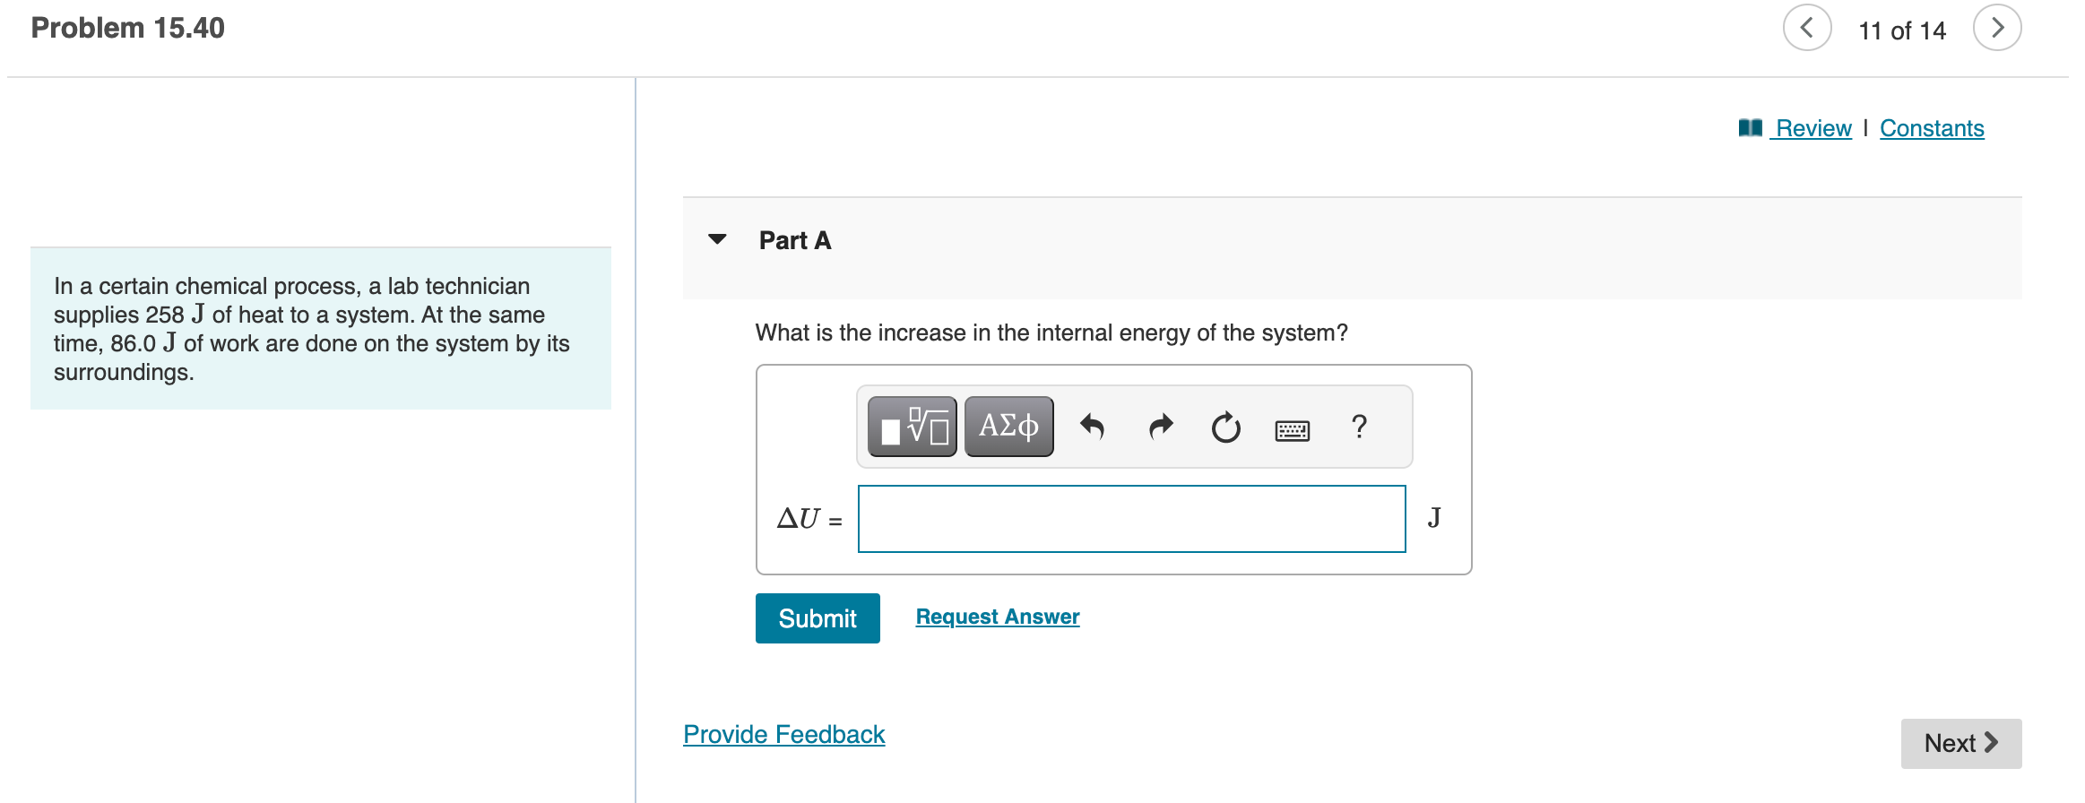Open Provide Feedback
The width and height of the screenshot is (2085, 803).
click(x=783, y=734)
